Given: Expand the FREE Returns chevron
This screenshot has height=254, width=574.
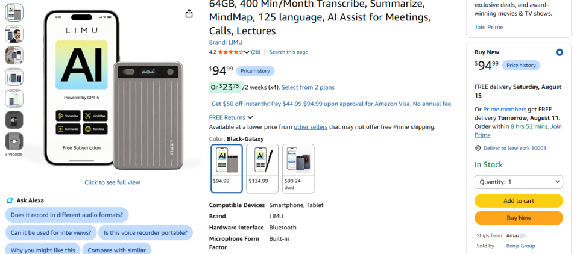Looking at the screenshot, I should pos(250,118).
